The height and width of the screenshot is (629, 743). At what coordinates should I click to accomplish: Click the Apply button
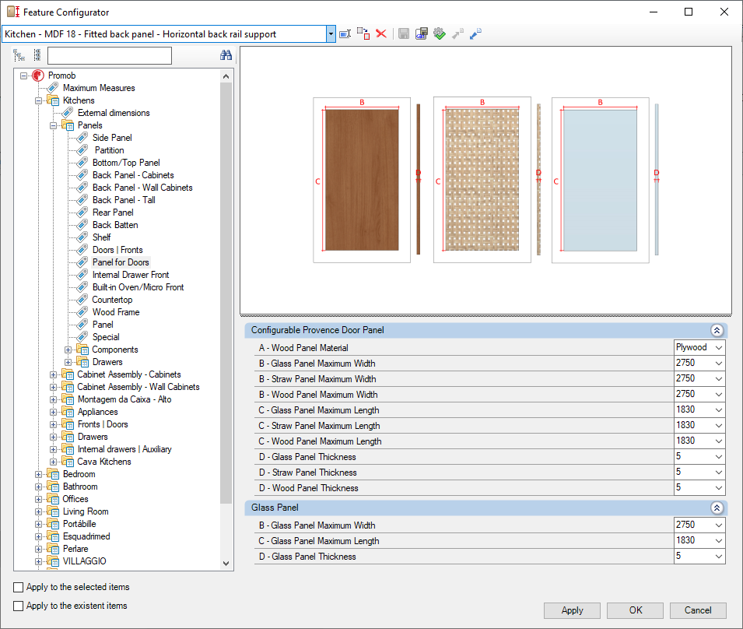572,610
